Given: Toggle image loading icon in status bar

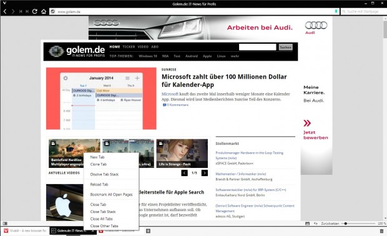Looking at the screenshot, I should [307, 224].
